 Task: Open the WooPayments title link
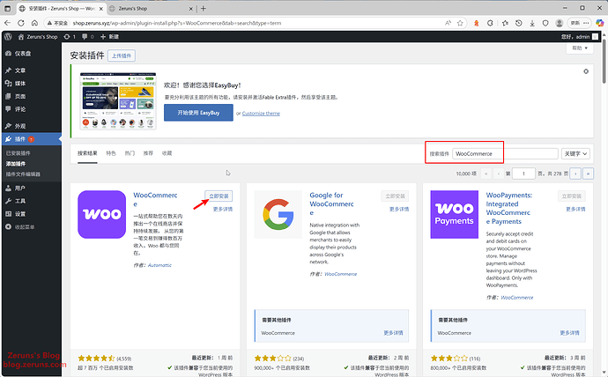pyautogui.click(x=508, y=208)
